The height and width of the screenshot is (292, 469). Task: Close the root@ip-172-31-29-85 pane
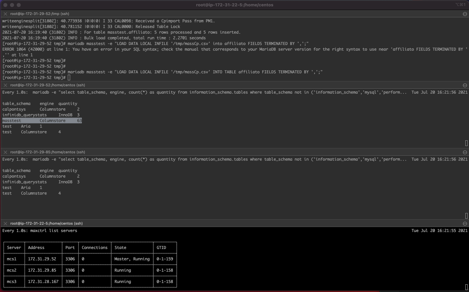pos(5,152)
